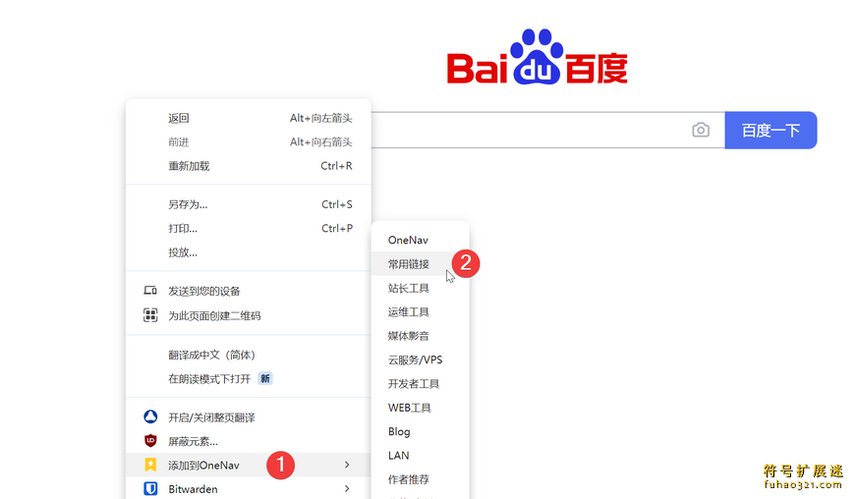Viewport: 857px width, 499px height.
Task: Click the QR code icon in the menu
Action: click(150, 315)
